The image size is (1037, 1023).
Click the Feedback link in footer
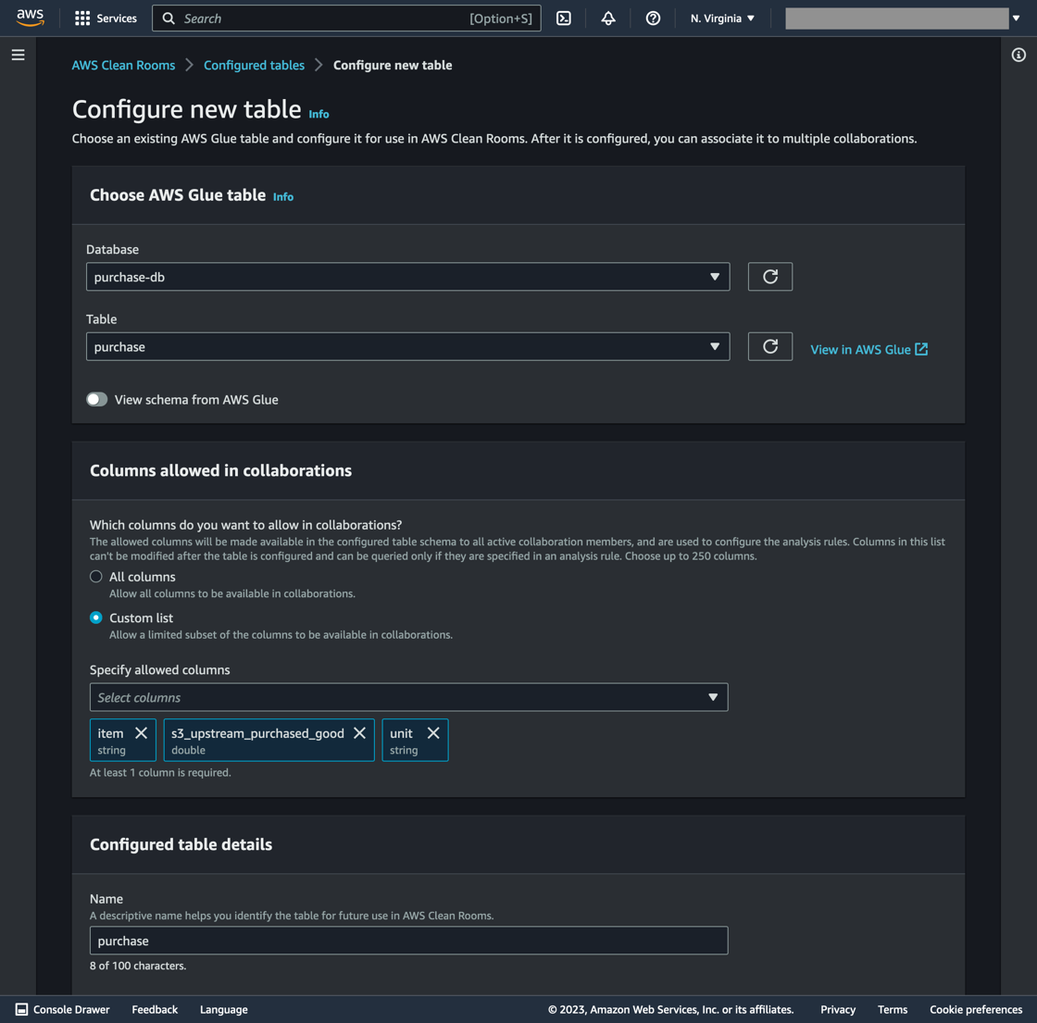point(154,1009)
